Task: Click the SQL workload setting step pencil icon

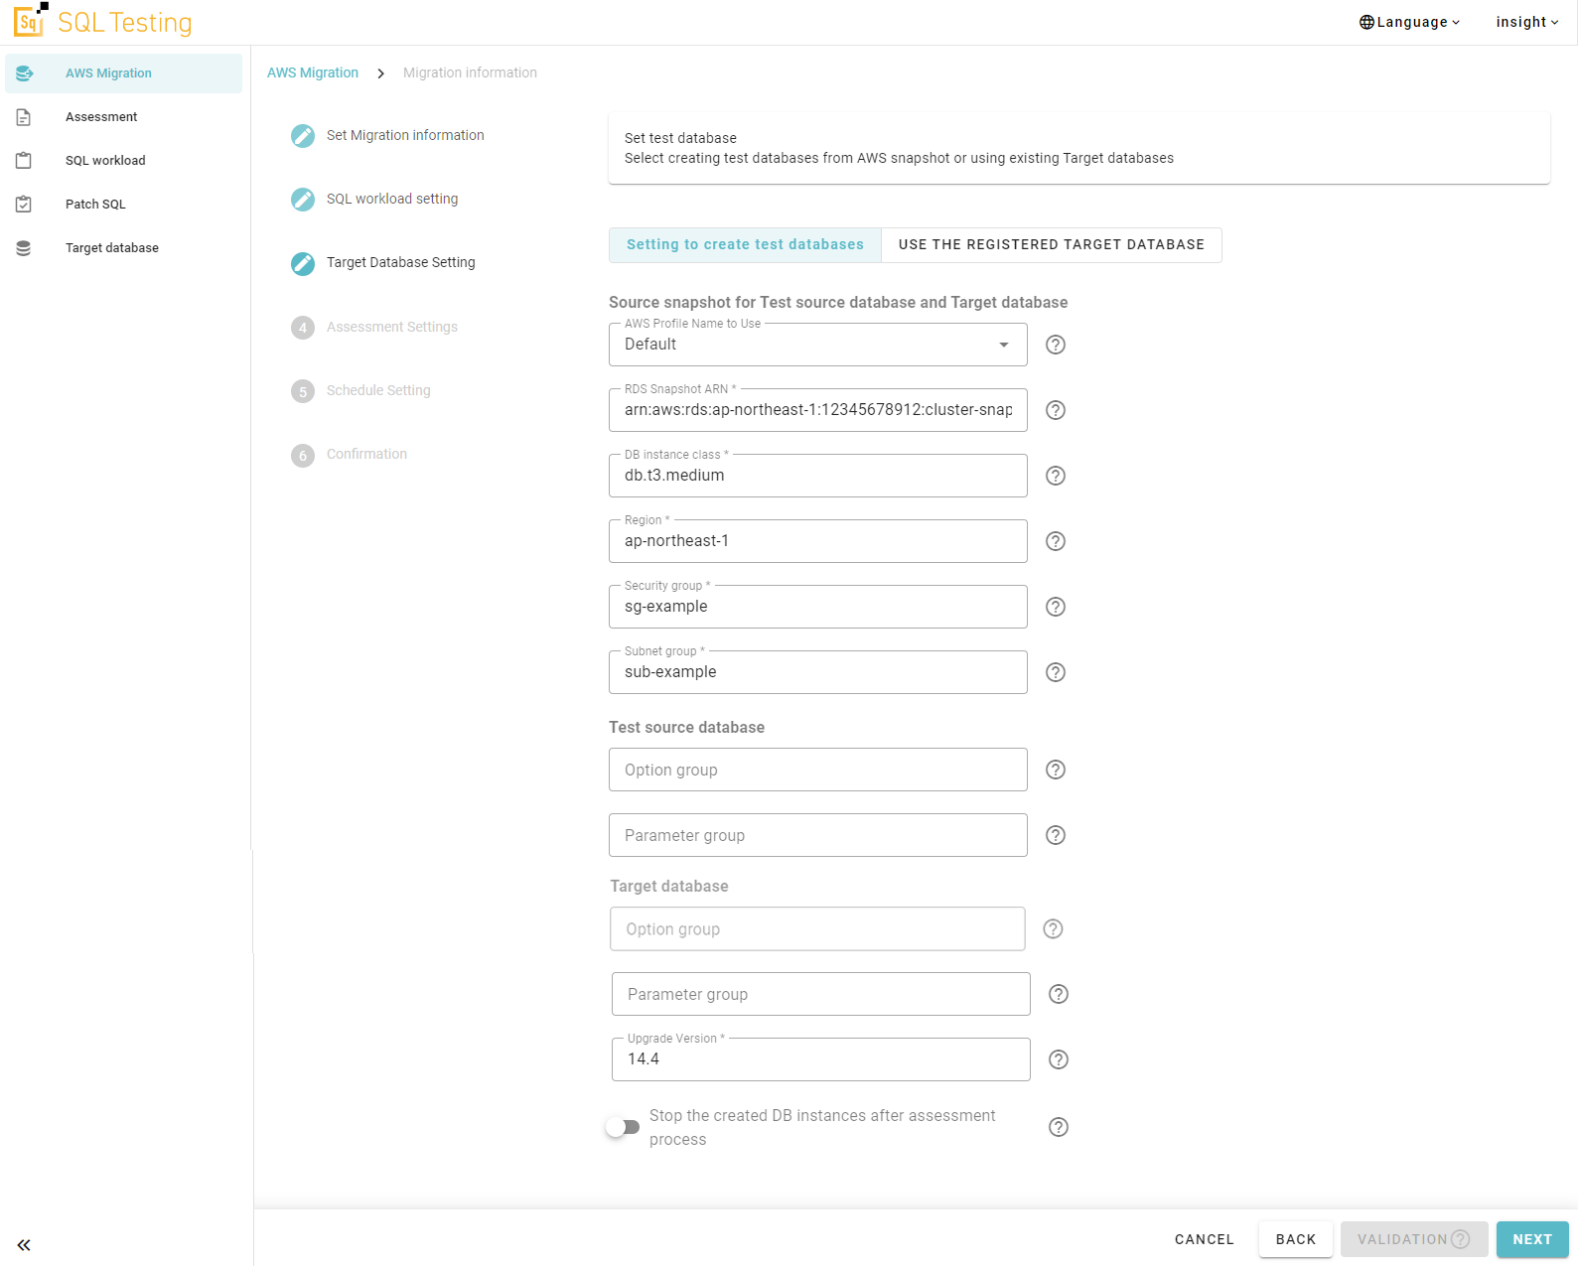Action: [303, 200]
